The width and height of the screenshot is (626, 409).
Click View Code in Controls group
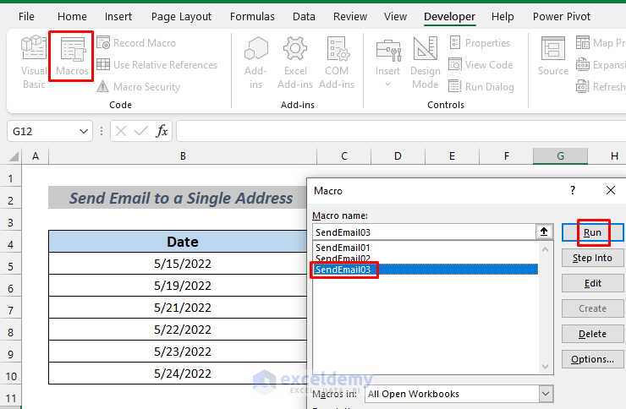[x=480, y=64]
